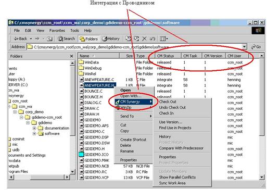Open the File menu

click(x=17, y=31)
